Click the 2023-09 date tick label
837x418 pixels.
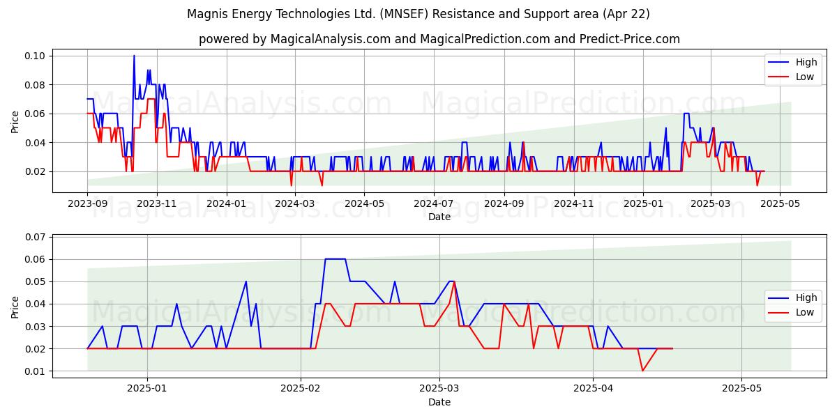(87, 204)
